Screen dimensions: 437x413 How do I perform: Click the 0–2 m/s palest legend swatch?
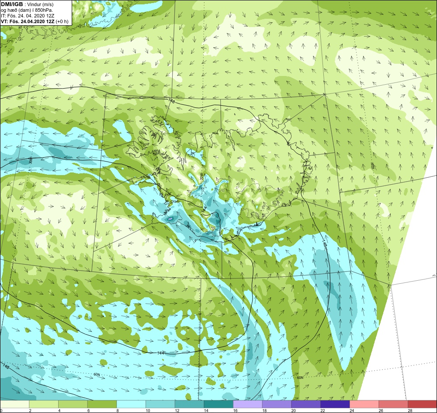pyautogui.click(x=14, y=404)
